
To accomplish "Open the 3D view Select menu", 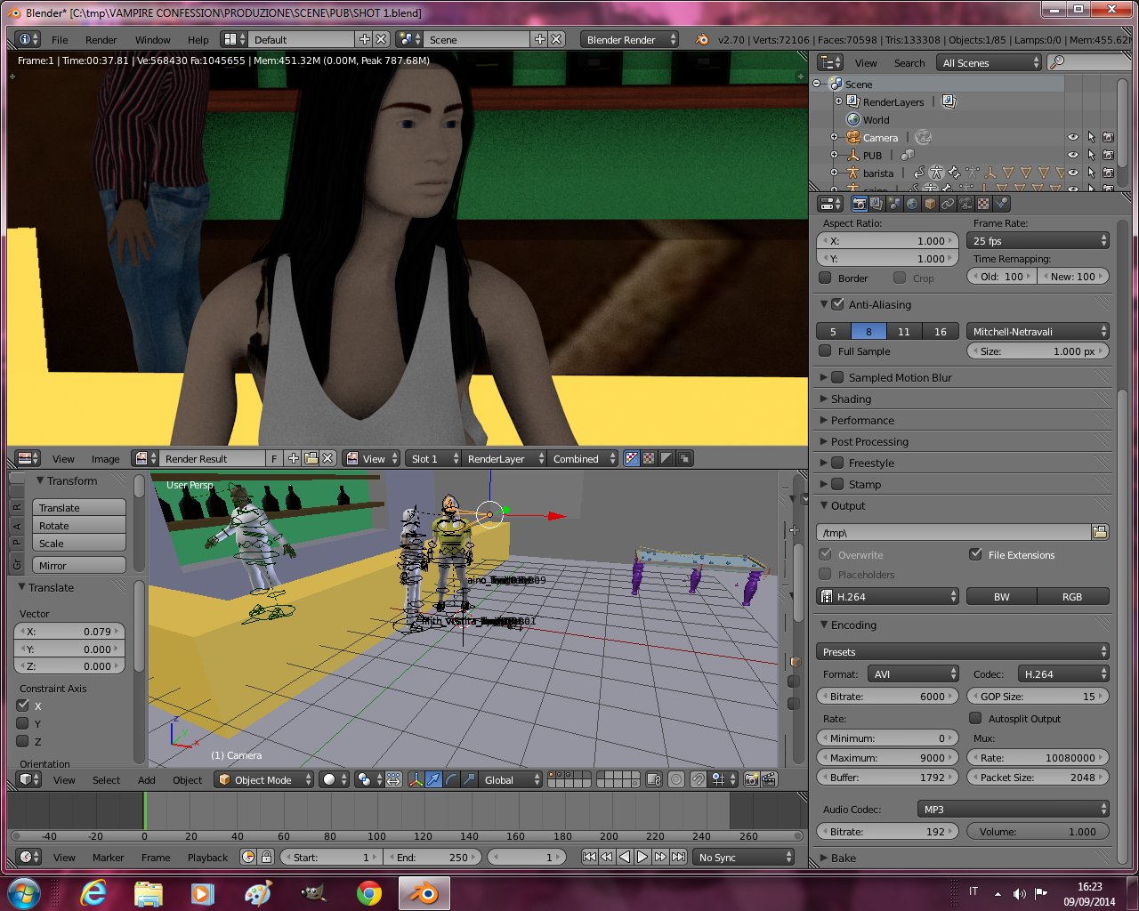I will point(106,779).
